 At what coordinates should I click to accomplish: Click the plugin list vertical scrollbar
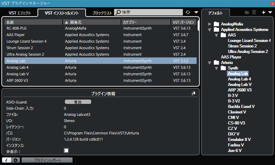tap(198, 25)
